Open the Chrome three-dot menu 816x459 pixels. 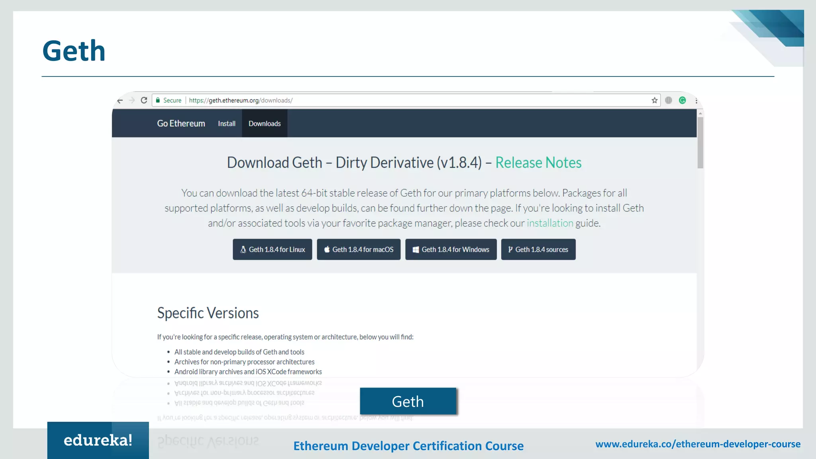pyautogui.click(x=696, y=100)
